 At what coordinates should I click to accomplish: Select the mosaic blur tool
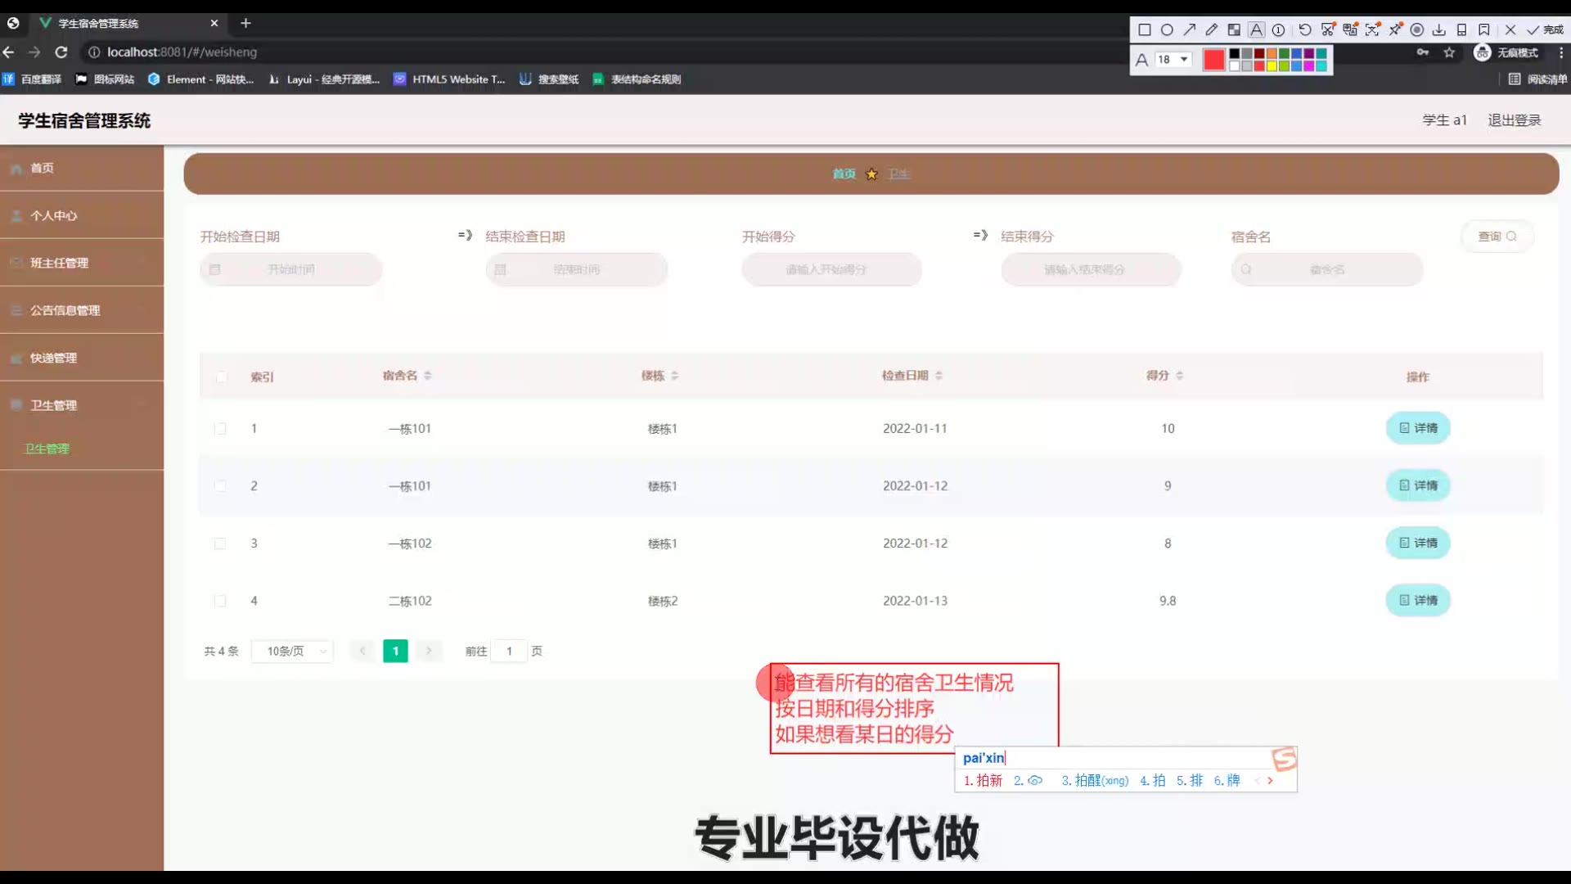1234,30
